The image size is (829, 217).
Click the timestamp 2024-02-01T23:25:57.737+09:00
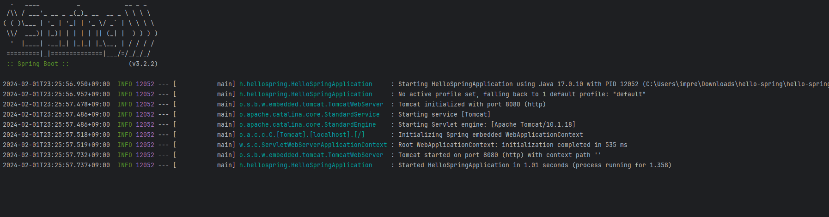point(56,165)
